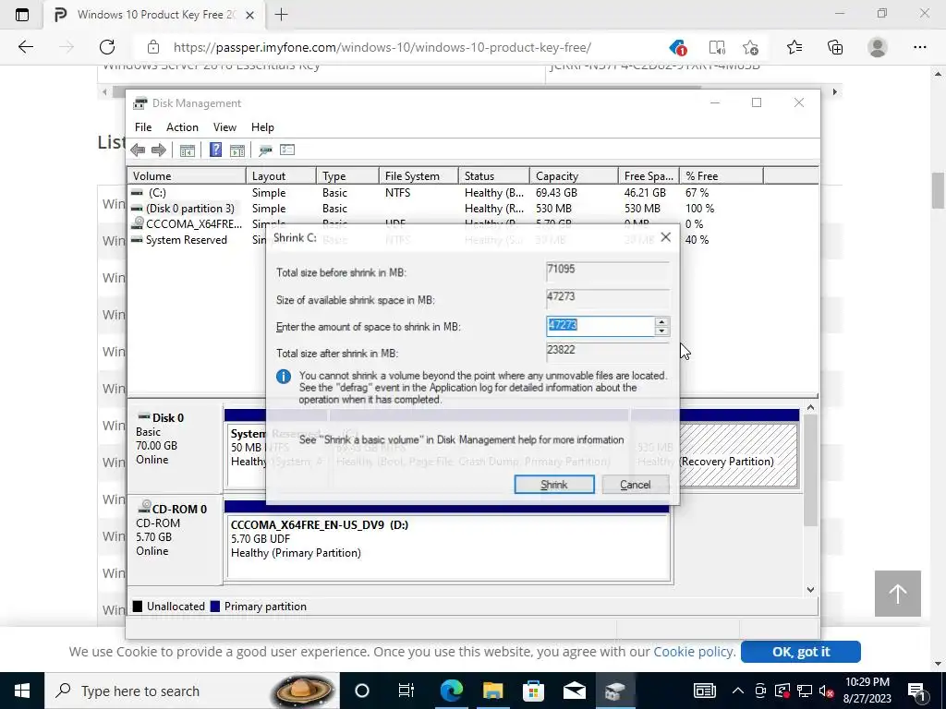Image resolution: width=946 pixels, height=709 pixels.
Task: Show hidden system tray icons chevron
Action: pyautogui.click(x=738, y=691)
